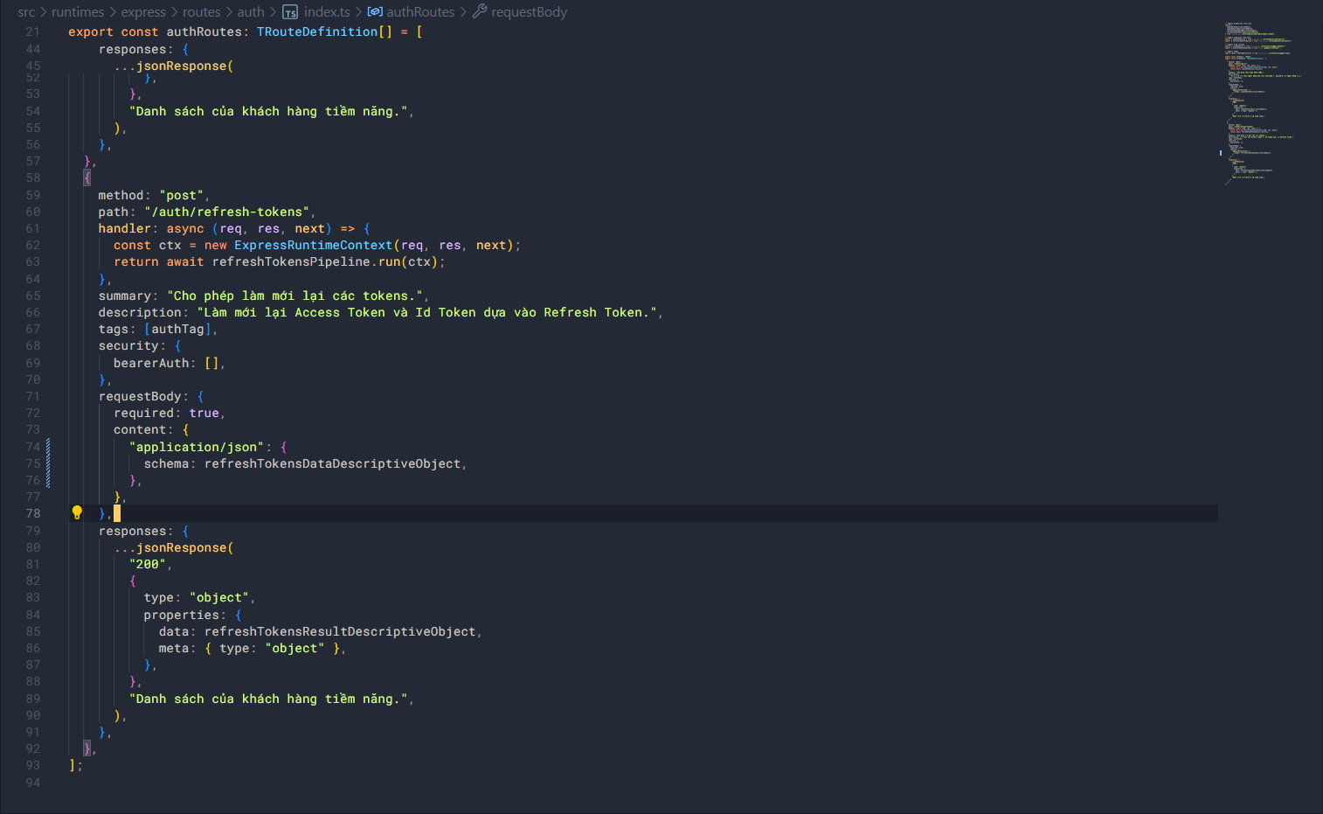Open the runtimes breadcrumb dropdown
Screen dimensions: 1323x814
(77, 12)
